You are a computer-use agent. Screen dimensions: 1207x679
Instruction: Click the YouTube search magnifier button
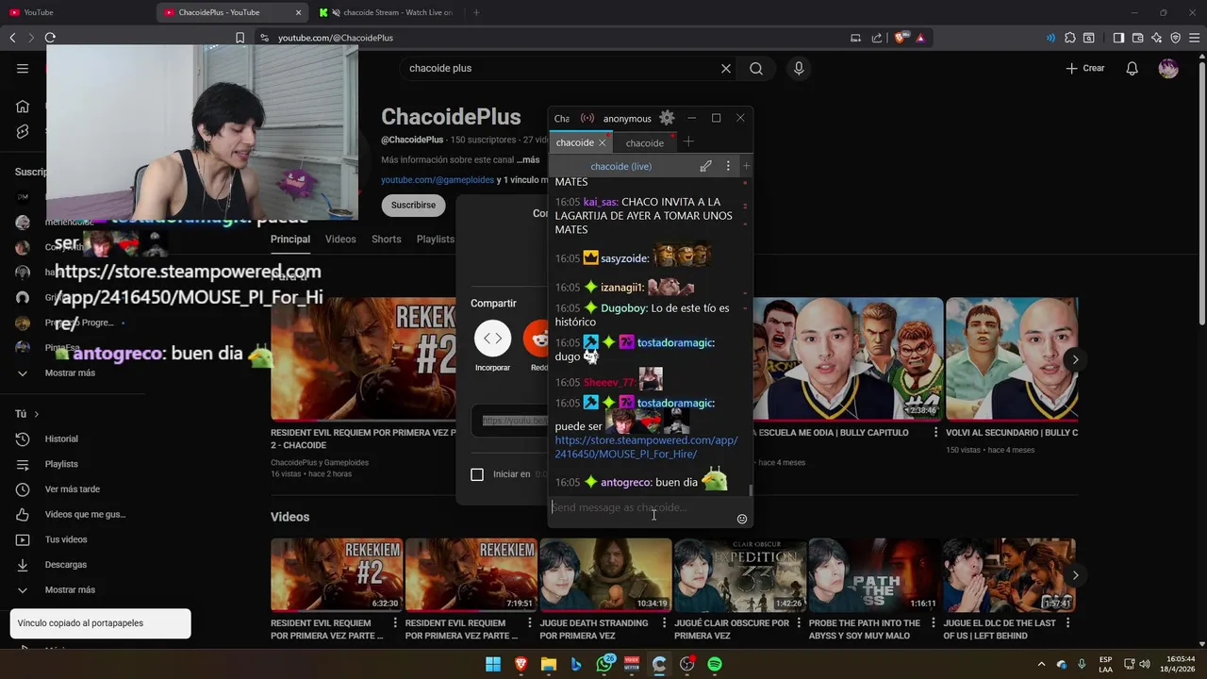pos(756,68)
